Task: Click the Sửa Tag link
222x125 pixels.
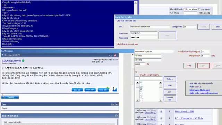Action: 114,105
